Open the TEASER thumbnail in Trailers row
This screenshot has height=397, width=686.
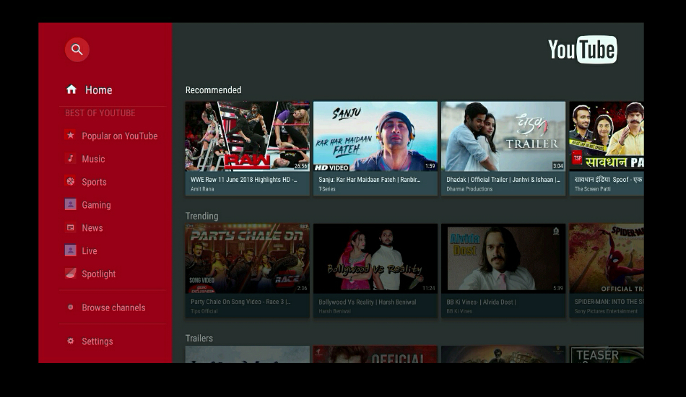(607, 354)
